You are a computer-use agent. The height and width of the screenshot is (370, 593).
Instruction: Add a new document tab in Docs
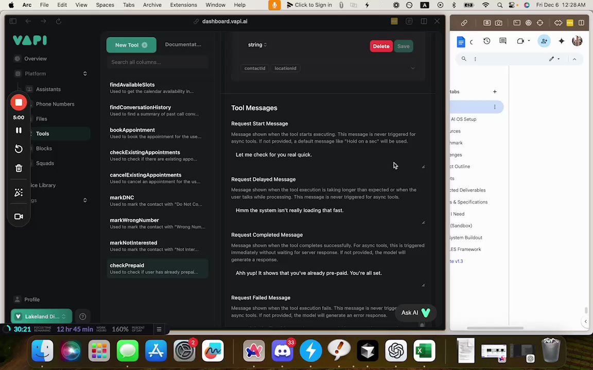click(x=495, y=92)
